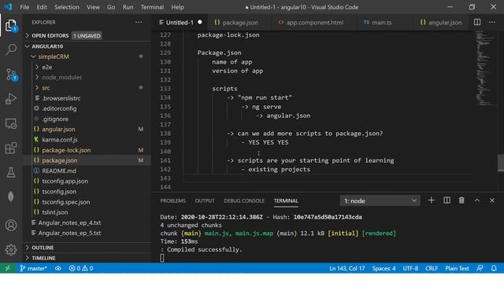Click the terminal input cursor line

click(x=162, y=258)
